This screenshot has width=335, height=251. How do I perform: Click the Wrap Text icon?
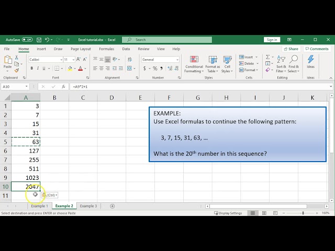click(130, 59)
